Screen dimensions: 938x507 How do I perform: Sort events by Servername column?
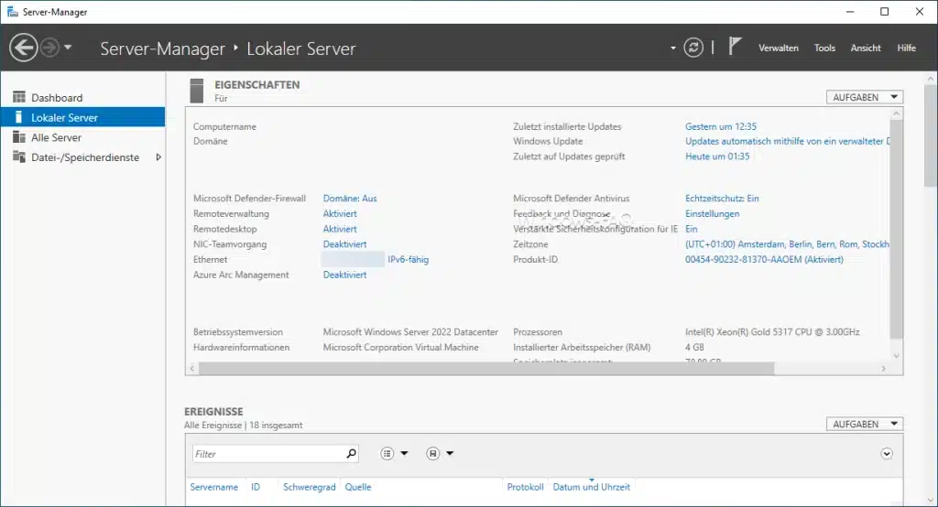tap(213, 487)
